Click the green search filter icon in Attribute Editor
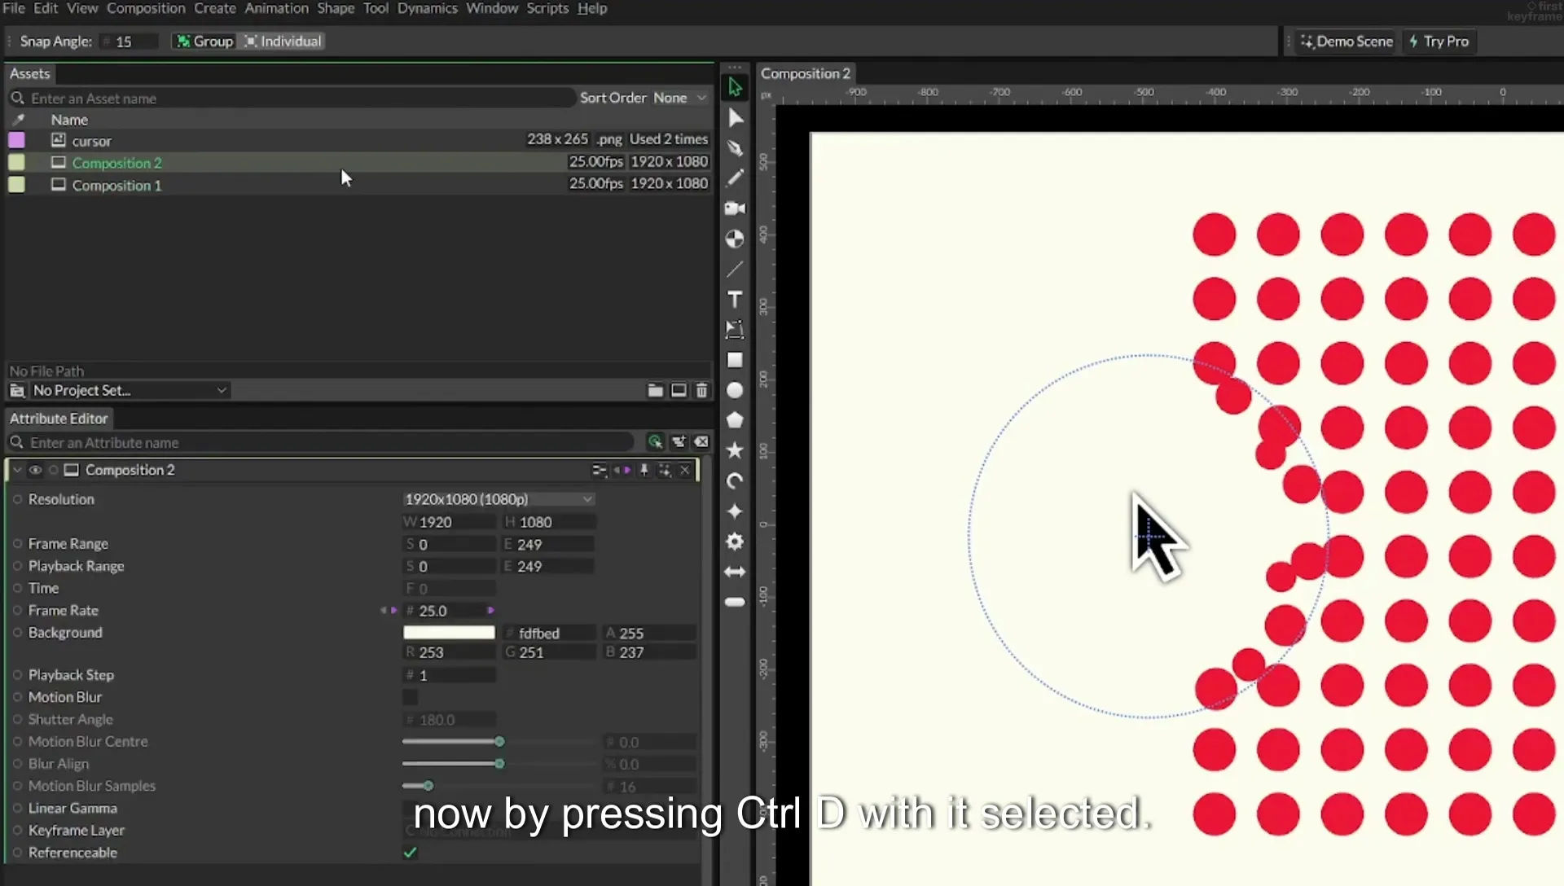1564x886 pixels. pos(655,442)
